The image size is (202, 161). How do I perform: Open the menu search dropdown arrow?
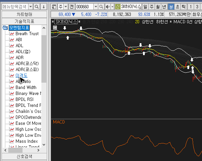[31, 7]
